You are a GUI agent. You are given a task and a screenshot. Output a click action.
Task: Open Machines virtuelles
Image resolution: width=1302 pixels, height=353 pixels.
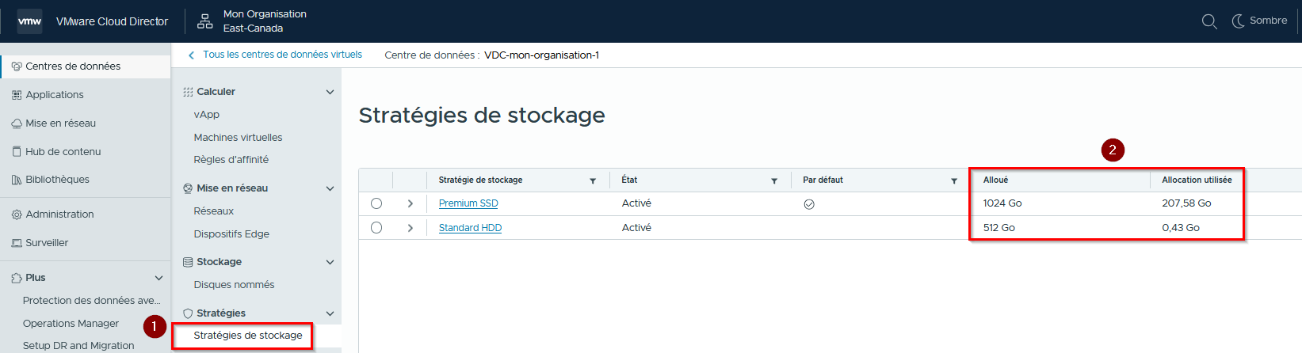tap(238, 138)
